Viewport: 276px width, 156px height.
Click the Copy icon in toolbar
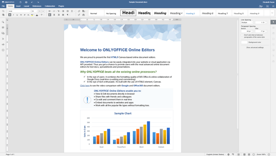pos(3,11)
